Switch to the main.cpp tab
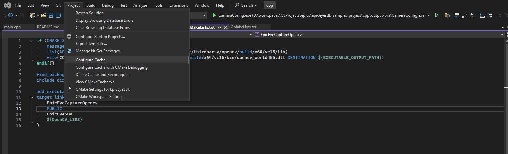This screenshot has width=508, height=154. point(12,27)
